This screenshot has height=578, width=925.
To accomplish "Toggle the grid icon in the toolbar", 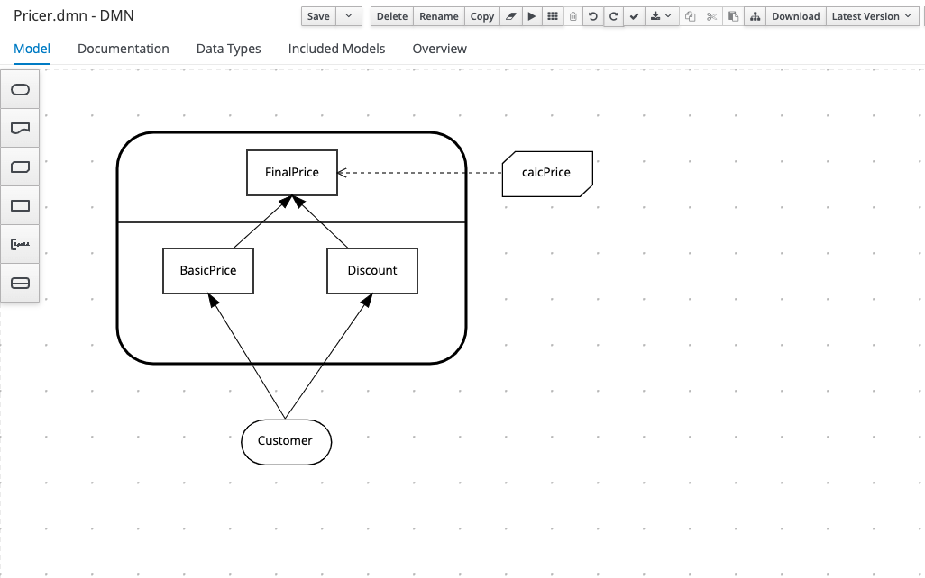I will tap(553, 16).
